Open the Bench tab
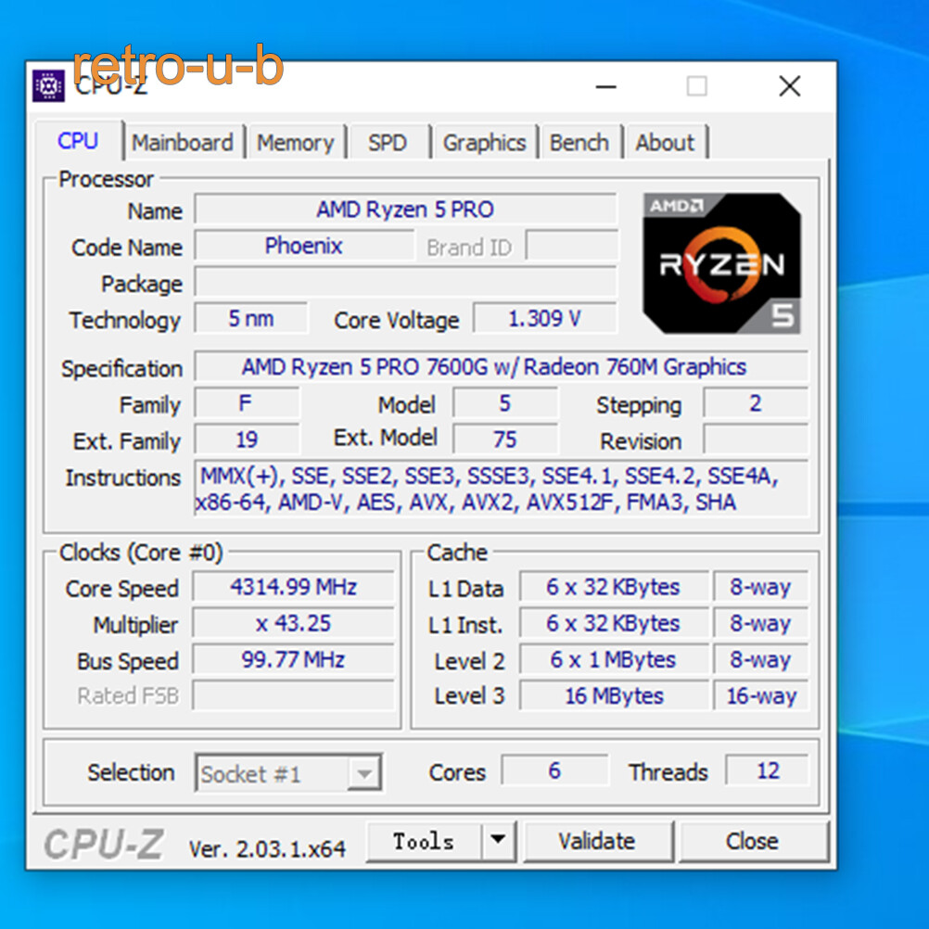 [x=579, y=142]
